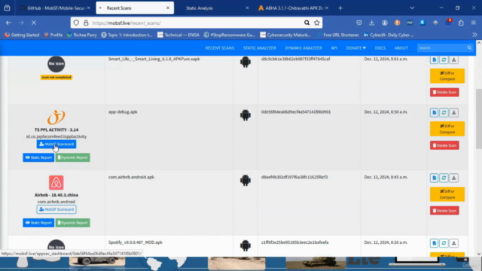The width and height of the screenshot is (482, 271).
Task: Click Android icon in Spotify row
Action: [246, 245]
